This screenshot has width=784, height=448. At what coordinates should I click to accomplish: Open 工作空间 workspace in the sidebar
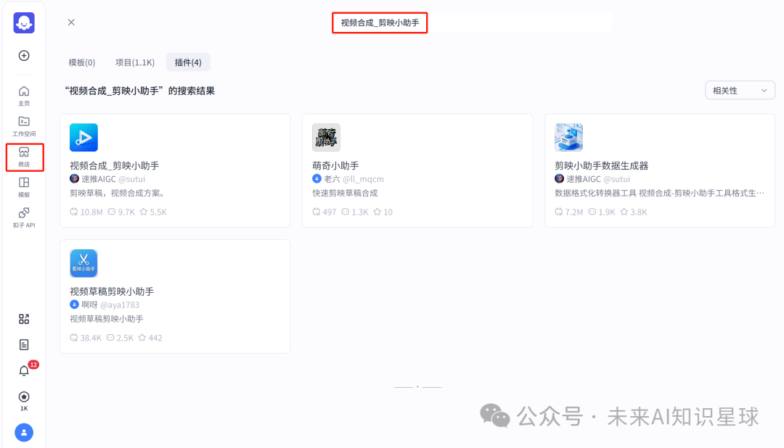(x=24, y=126)
